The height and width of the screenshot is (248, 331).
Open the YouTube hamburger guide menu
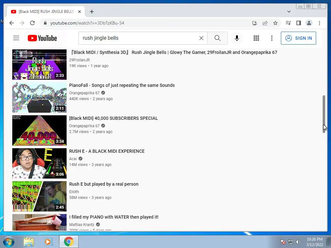point(16,38)
